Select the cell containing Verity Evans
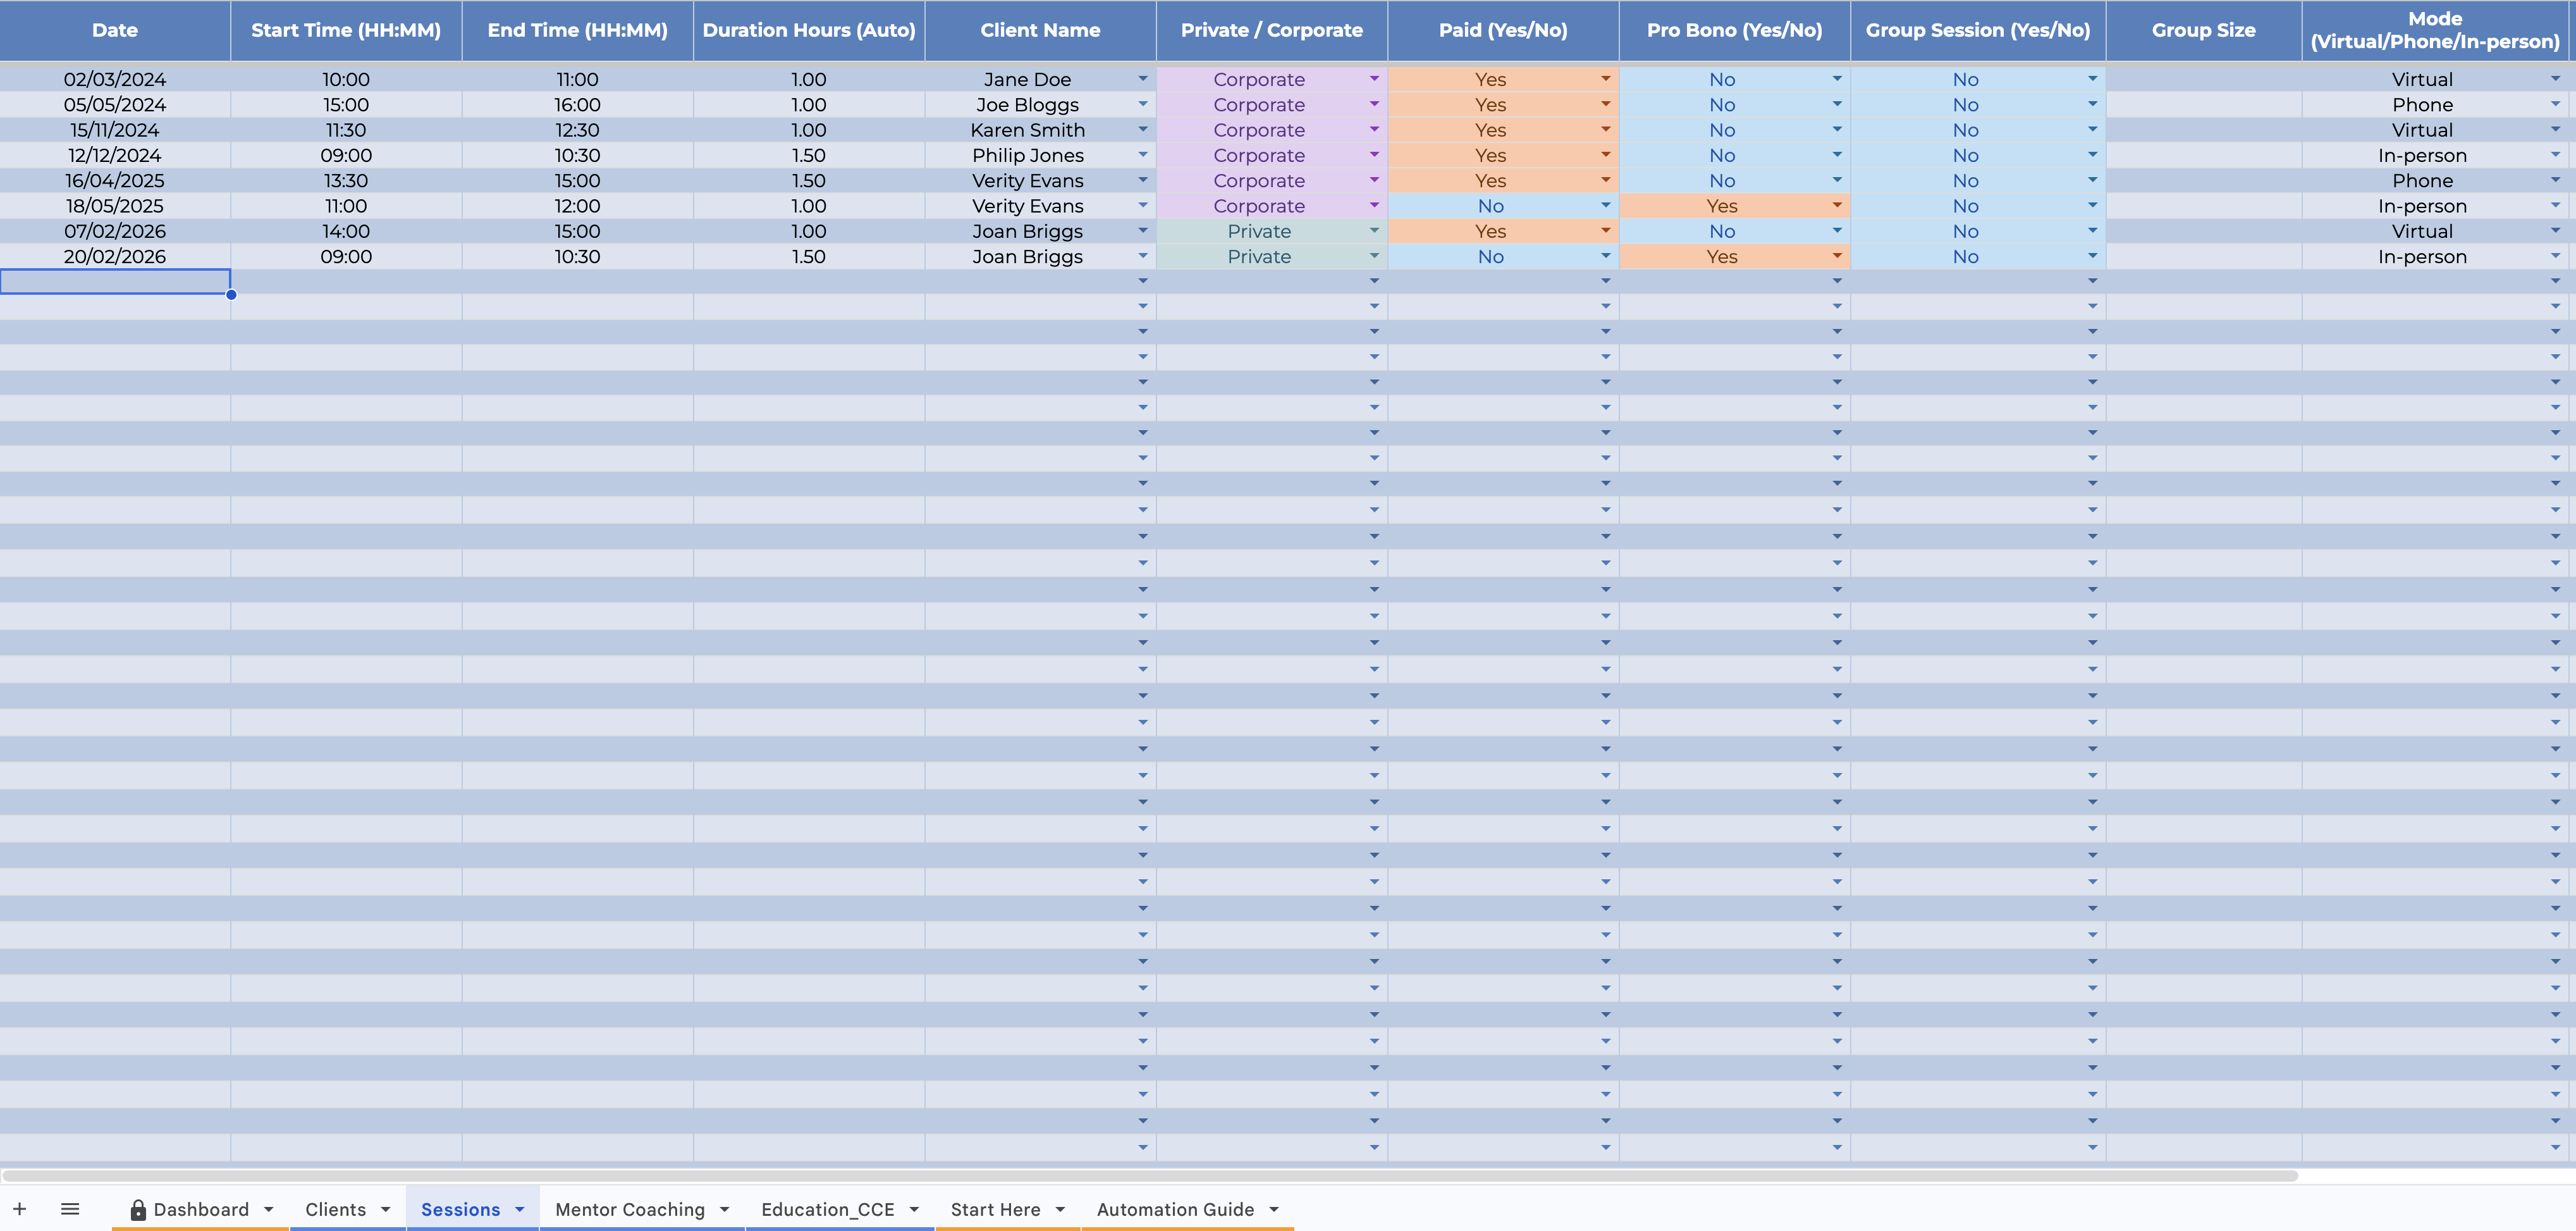 tap(1028, 180)
